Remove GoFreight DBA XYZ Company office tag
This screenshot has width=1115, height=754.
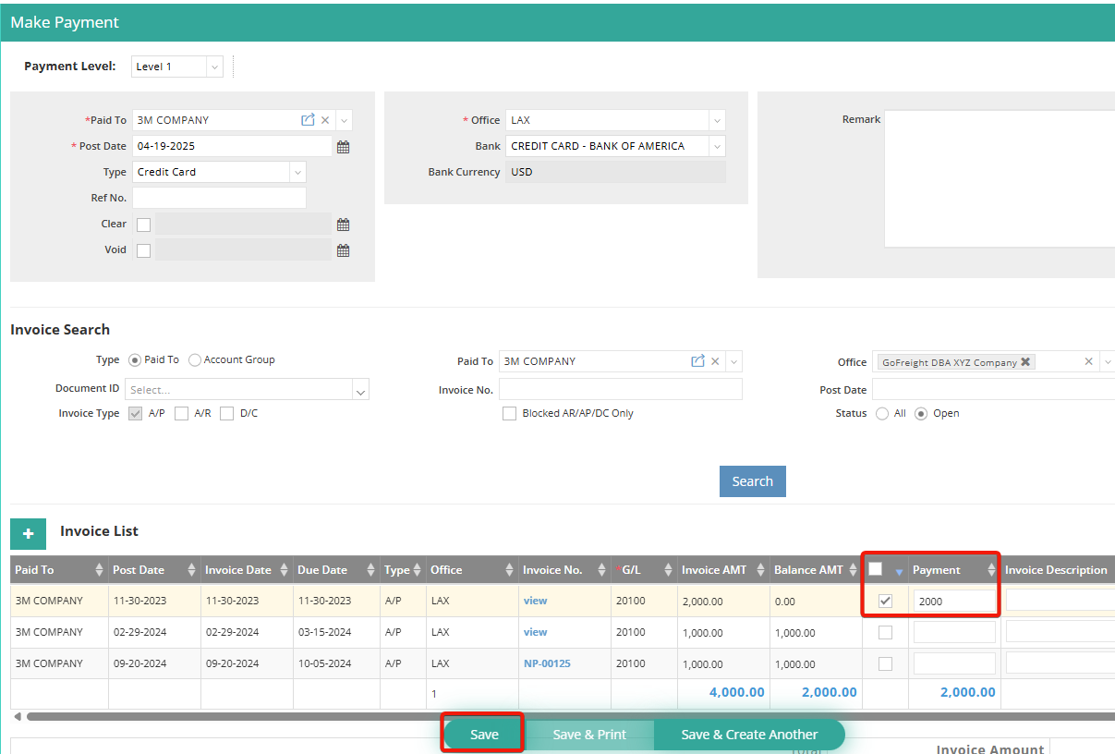tap(1025, 362)
